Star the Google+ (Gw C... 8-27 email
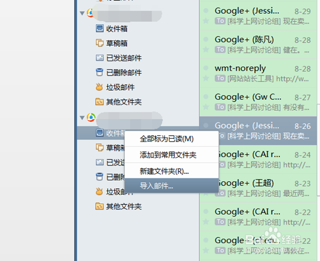The image size is (320, 261). tap(206, 107)
